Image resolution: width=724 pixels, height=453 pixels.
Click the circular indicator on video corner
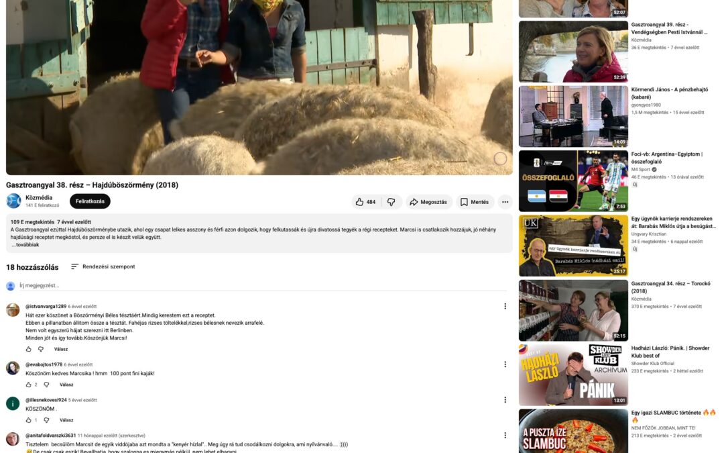[x=500, y=159]
